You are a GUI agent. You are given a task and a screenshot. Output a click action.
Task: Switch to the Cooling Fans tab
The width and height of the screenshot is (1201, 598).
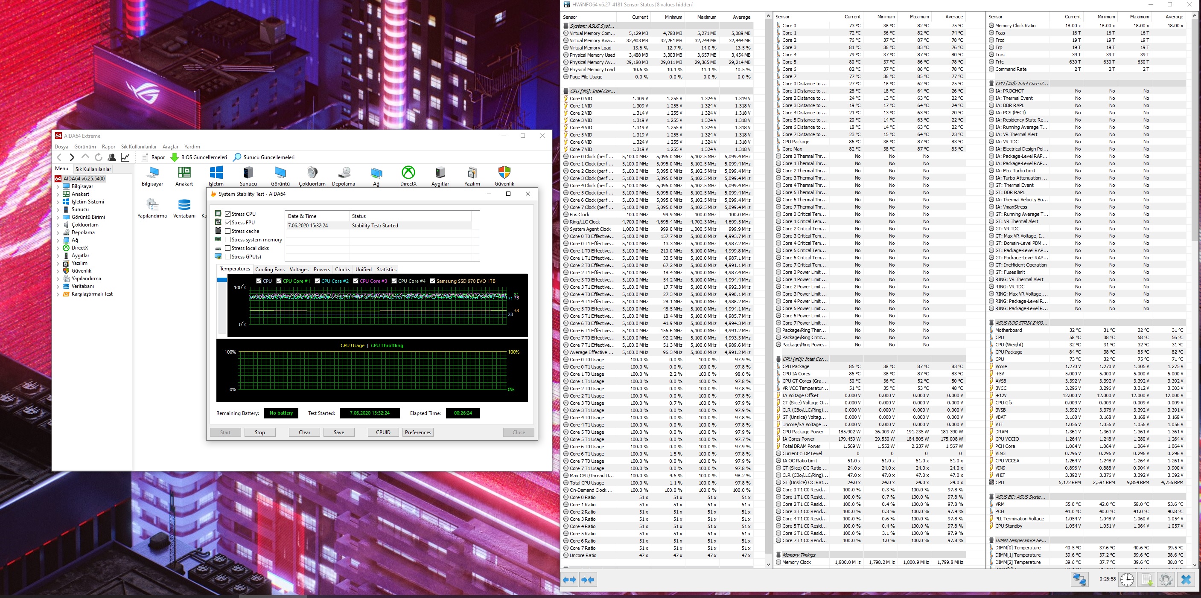269,270
